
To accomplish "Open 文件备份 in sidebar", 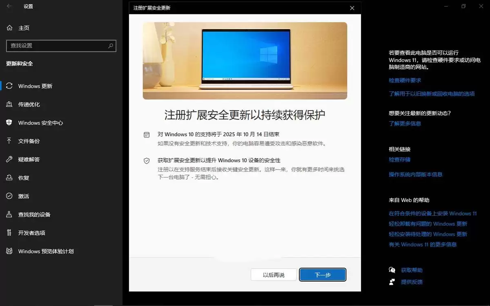I will (x=61, y=141).
